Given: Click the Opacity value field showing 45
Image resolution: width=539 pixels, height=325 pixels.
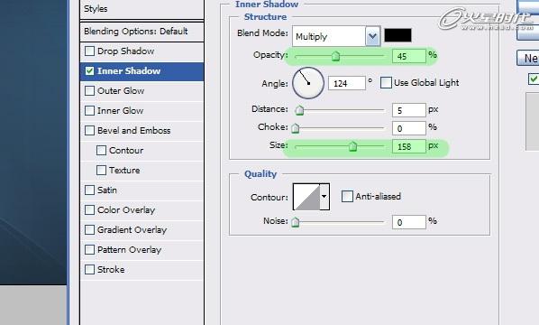Looking at the screenshot, I should coord(408,56).
